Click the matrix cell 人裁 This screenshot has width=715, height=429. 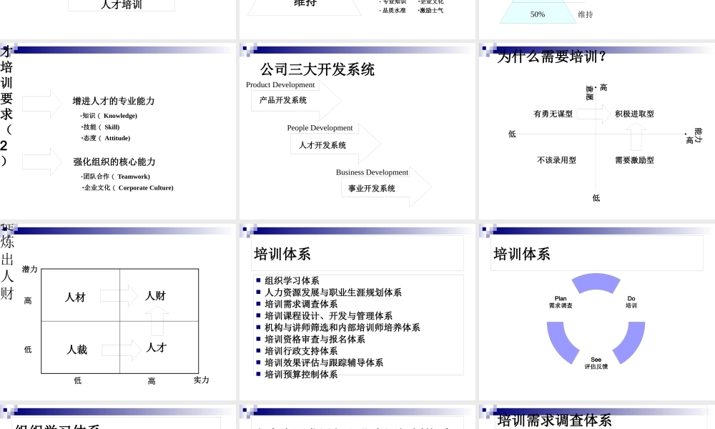77,350
